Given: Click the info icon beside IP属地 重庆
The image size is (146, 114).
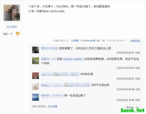Looking at the screenshot, I should pyautogui.click(x=67, y=41).
